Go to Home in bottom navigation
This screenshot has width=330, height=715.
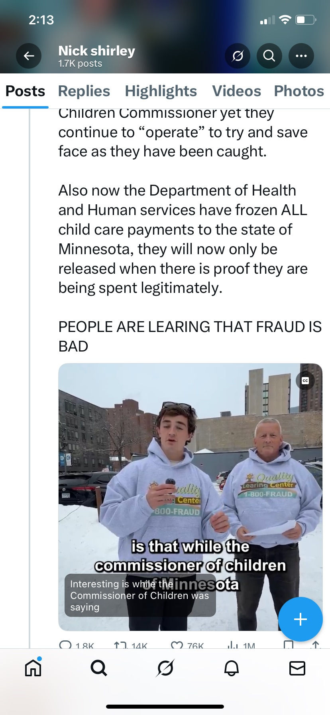tap(33, 668)
